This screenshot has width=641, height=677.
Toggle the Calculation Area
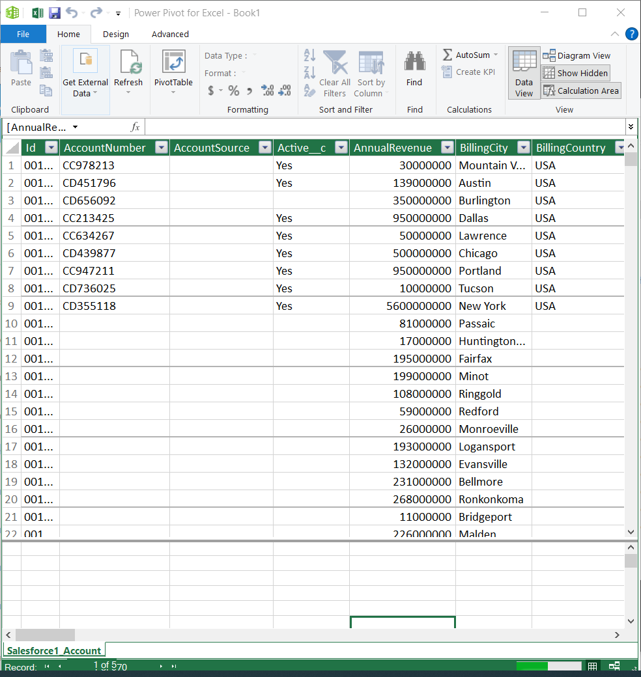tap(581, 90)
